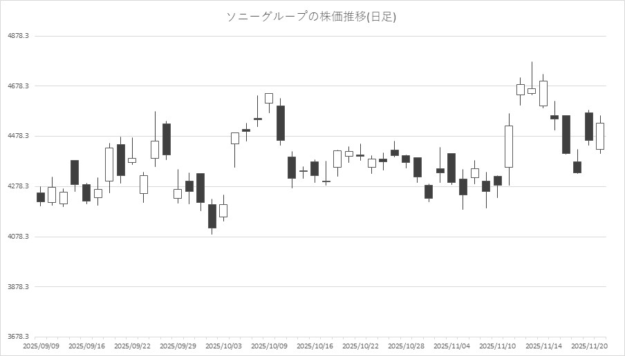Click the 3678.3 label at the axis bottom
The width and height of the screenshot is (625, 356).
(17, 337)
